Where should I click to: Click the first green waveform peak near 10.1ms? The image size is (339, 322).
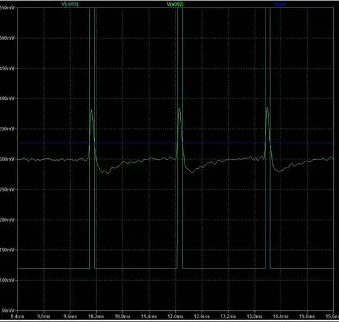(91, 110)
